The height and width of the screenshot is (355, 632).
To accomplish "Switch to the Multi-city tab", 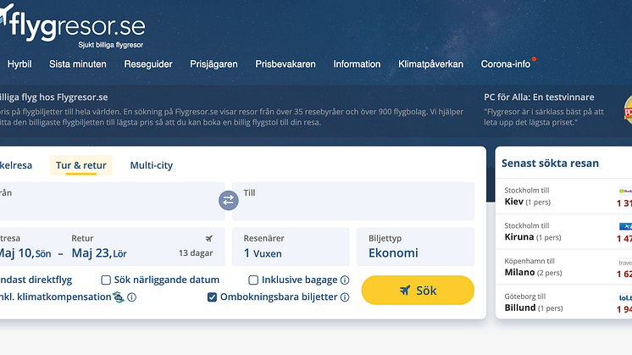I will pyautogui.click(x=151, y=165).
